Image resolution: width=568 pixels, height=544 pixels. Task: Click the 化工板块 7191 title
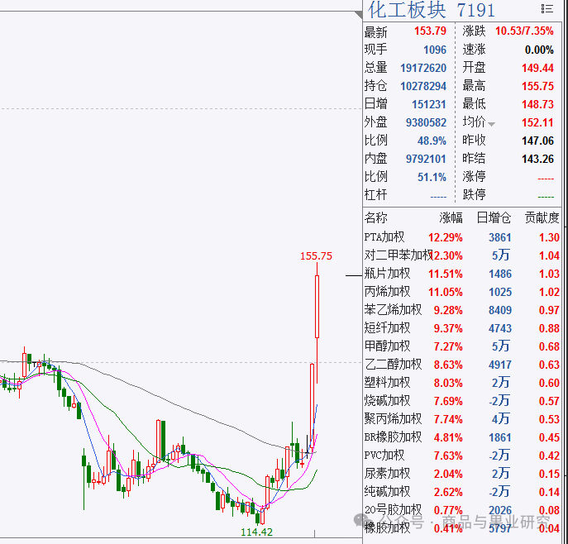431,10
